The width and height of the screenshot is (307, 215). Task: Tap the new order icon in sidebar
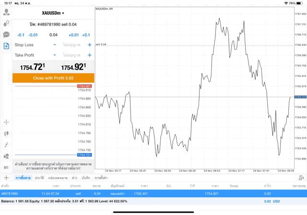[x=6, y=46]
